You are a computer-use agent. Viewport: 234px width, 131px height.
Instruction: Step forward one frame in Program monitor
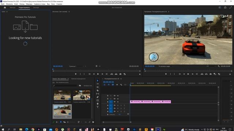click(x=193, y=74)
